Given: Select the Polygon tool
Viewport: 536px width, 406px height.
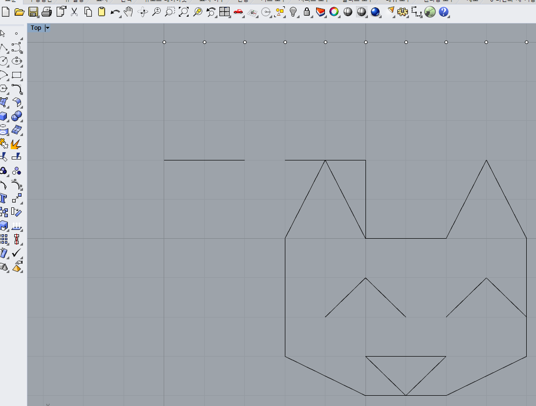Looking at the screenshot, I should [3, 89].
